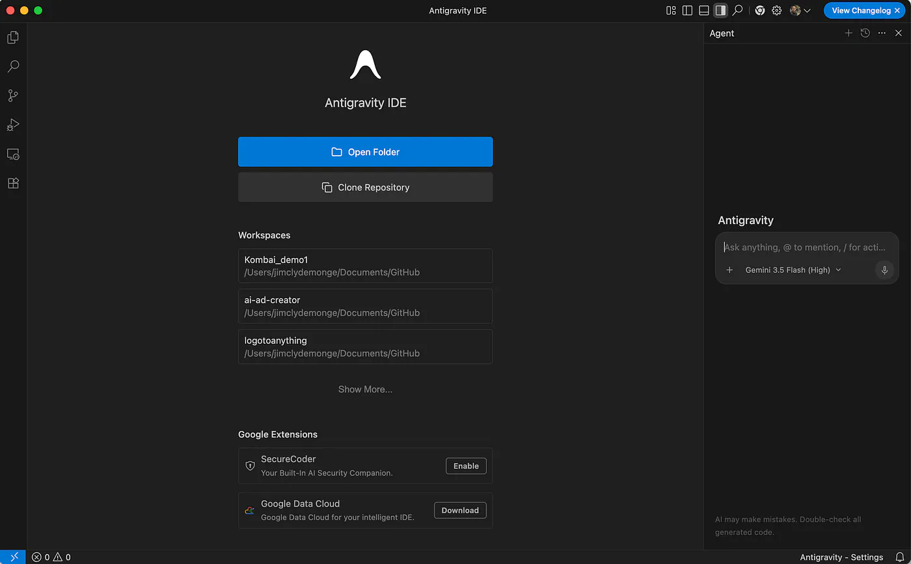The height and width of the screenshot is (564, 911).
Task: Open the Source Control view
Action: 13,96
